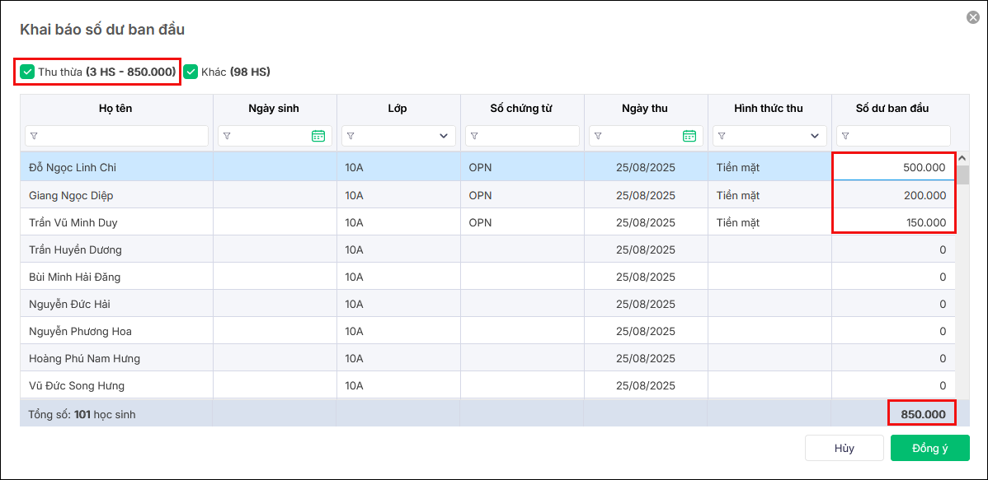The height and width of the screenshot is (480, 988).
Task: Click filter icon in Số chứng từ column
Action: pyautogui.click(x=474, y=136)
